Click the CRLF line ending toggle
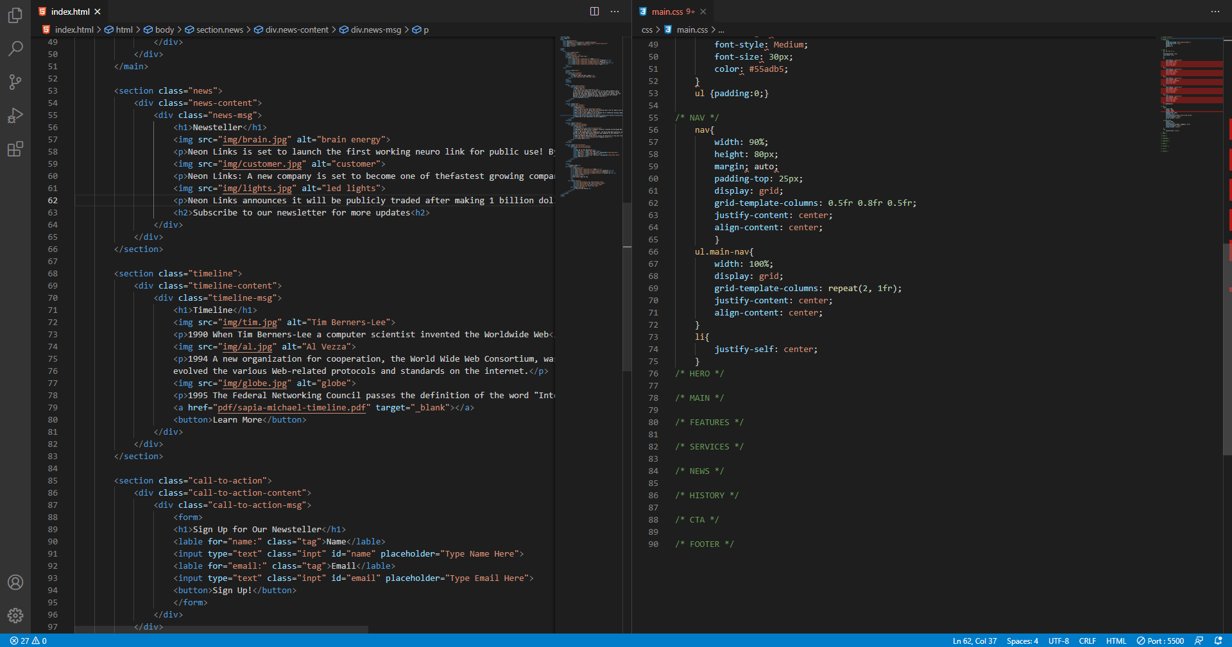Image resolution: width=1232 pixels, height=647 pixels. point(1087,641)
